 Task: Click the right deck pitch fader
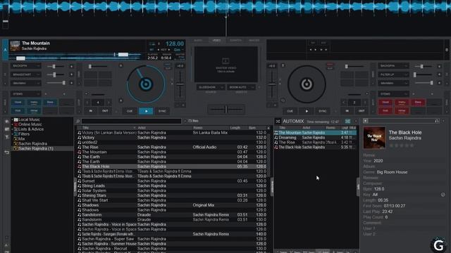(x=272, y=84)
